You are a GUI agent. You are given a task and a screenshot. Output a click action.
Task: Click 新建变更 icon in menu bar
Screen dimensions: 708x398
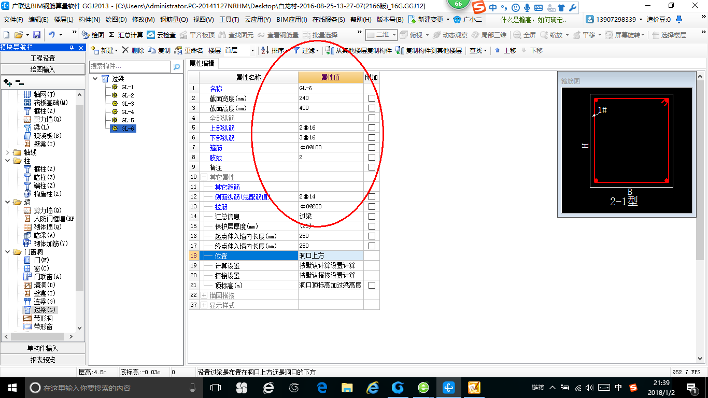coord(413,19)
